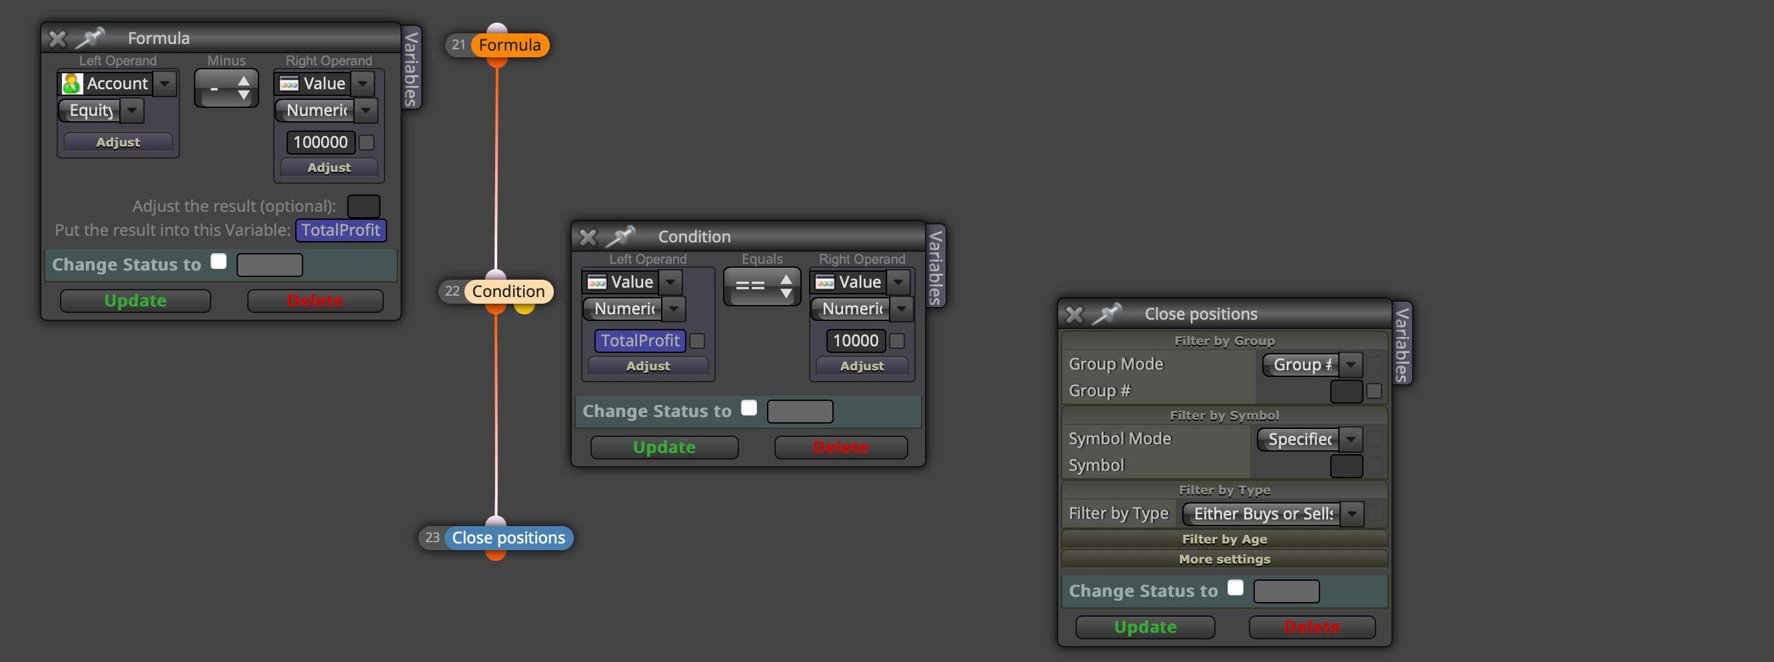Screen dimensions: 1774x662
Task: Open Filter by Type dropdown
Action: pyautogui.click(x=1353, y=513)
